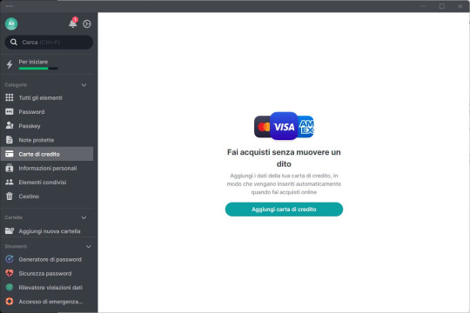Close the application window
The image size is (470, 313).
click(x=460, y=6)
